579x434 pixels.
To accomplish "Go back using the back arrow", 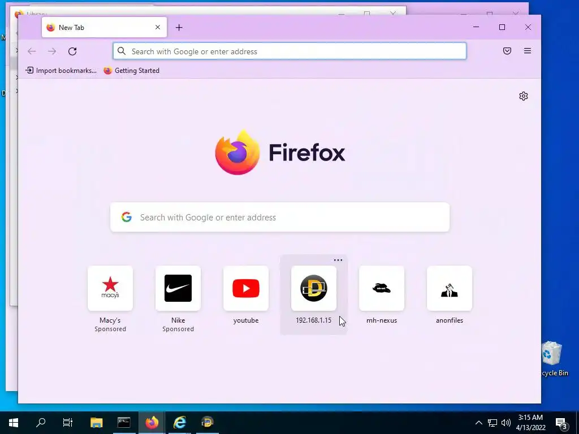I will click(32, 51).
